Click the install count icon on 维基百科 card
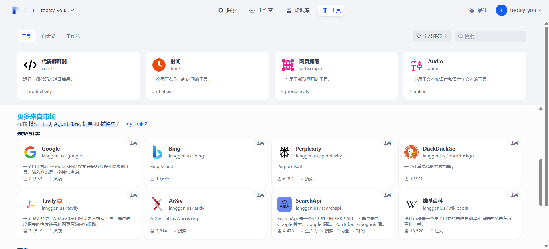Screen dimensions: 549x249 (x=406, y=231)
